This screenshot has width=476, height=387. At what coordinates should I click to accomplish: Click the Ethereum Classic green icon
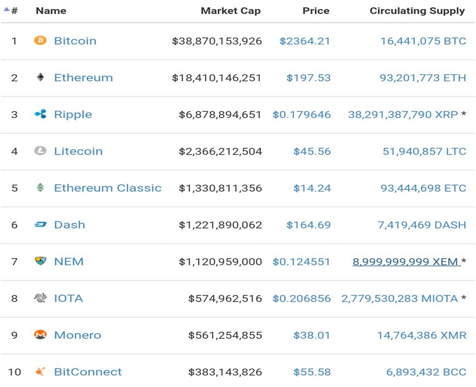(x=40, y=187)
